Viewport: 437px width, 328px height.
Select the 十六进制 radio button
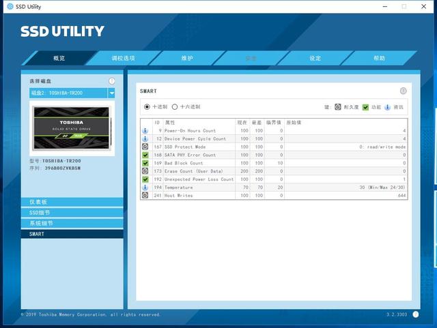click(175, 106)
